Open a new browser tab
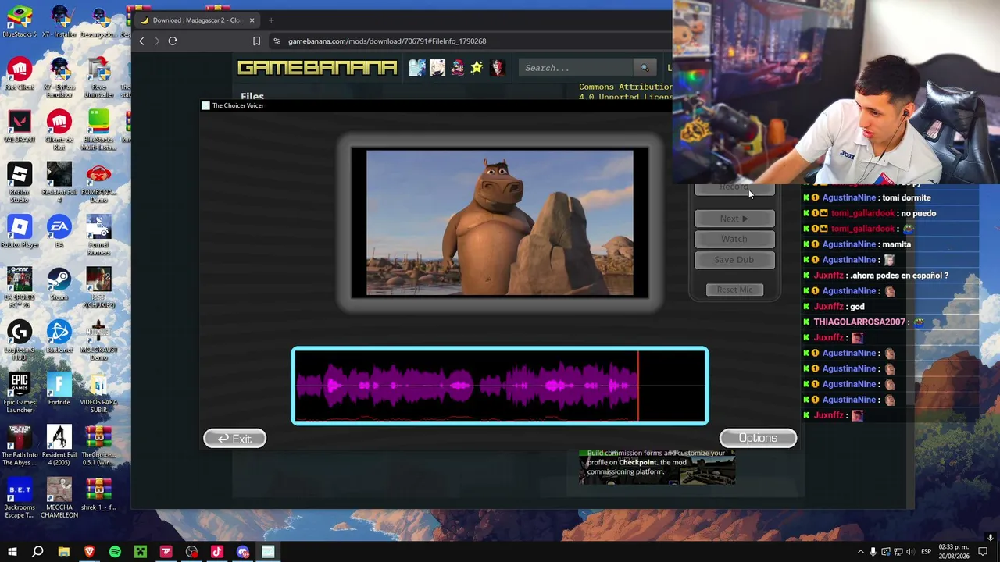1000x562 pixels. (271, 20)
